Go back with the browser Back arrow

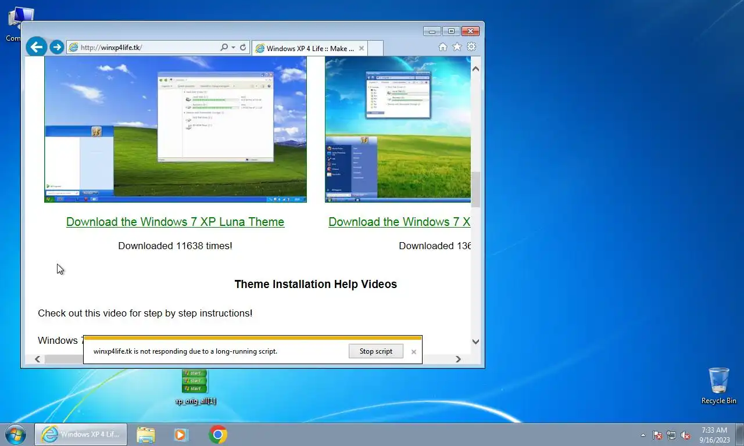[x=37, y=47]
